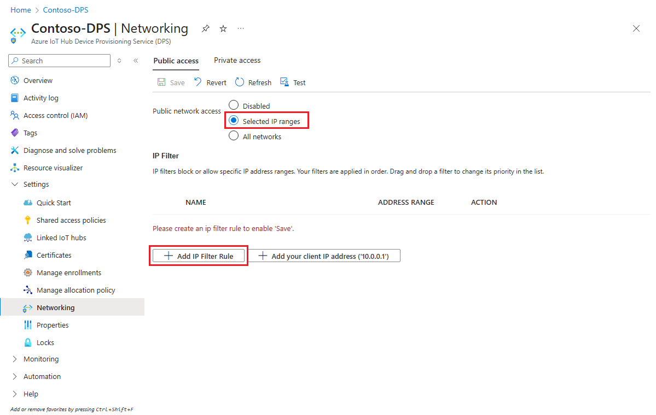Refresh the networking view
Screen dimensions: 656x415
click(x=253, y=82)
